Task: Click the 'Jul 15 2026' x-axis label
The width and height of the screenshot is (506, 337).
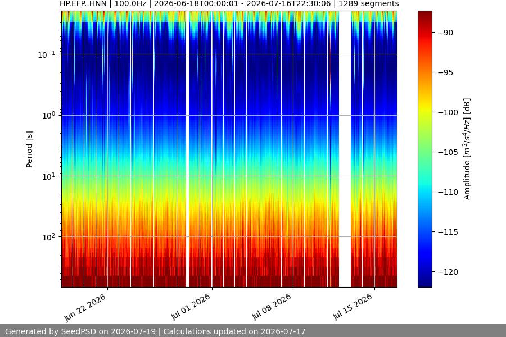Action: coord(353,307)
